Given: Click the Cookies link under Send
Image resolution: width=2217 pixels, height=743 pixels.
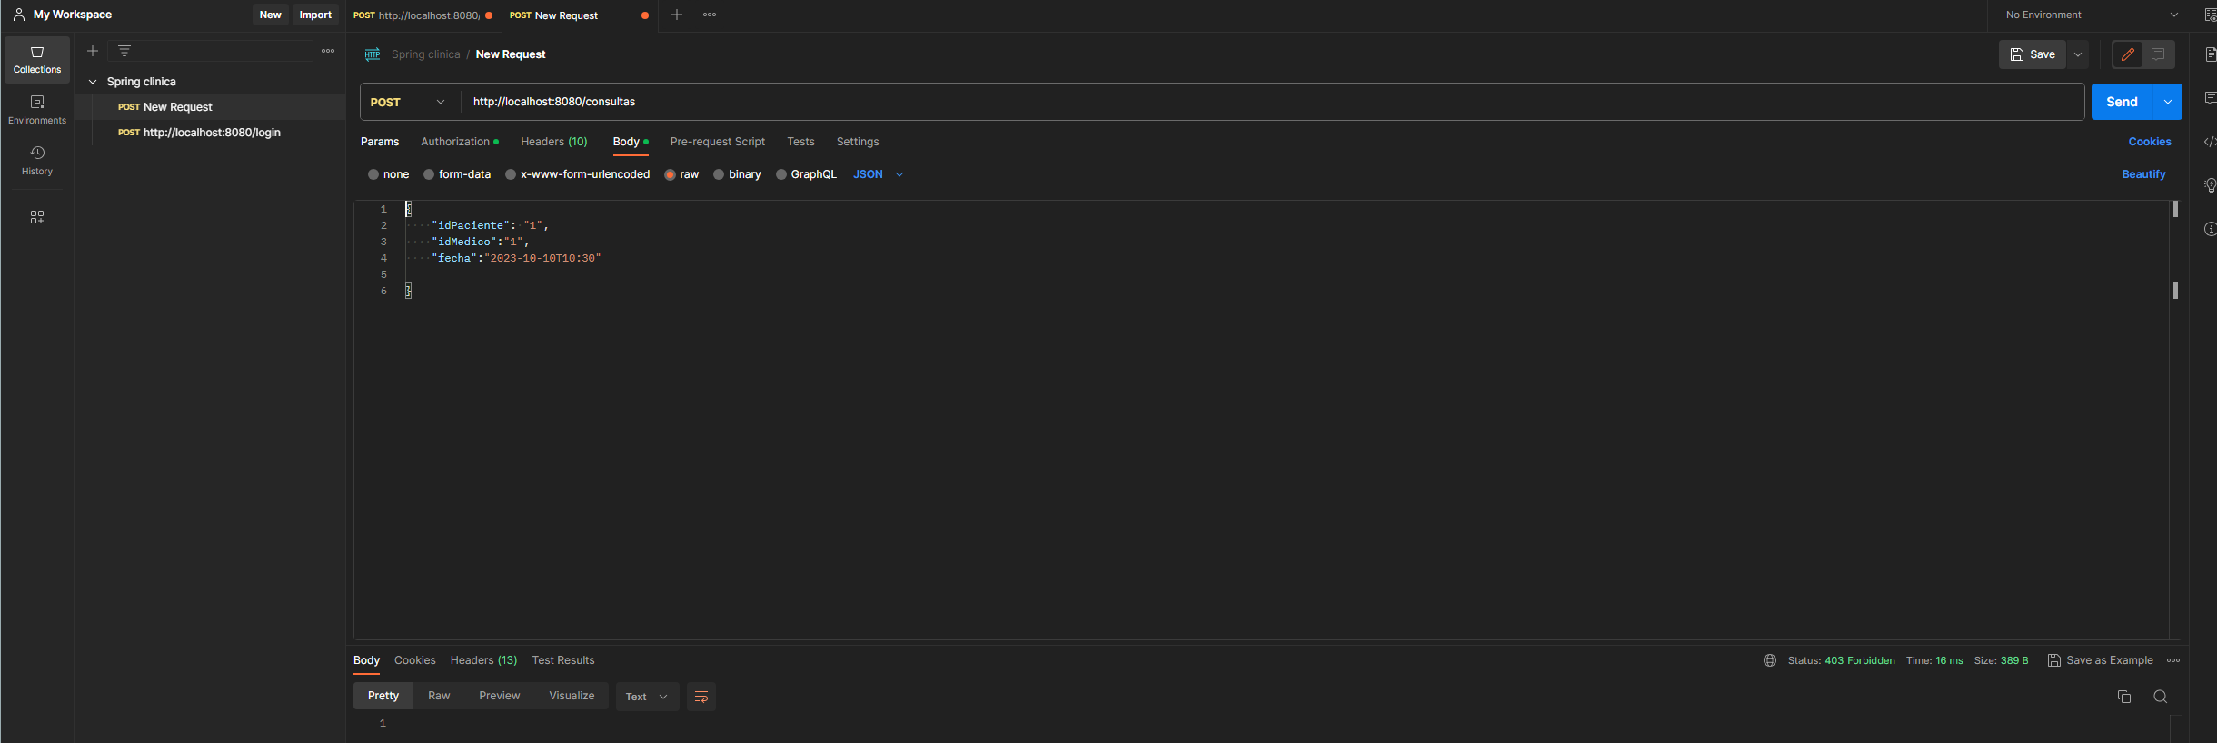Looking at the screenshot, I should (x=2150, y=142).
